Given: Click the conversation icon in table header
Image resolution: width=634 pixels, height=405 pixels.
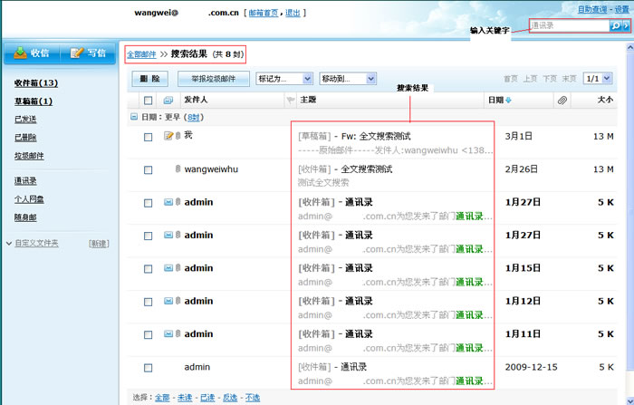Looking at the screenshot, I should 168,100.
